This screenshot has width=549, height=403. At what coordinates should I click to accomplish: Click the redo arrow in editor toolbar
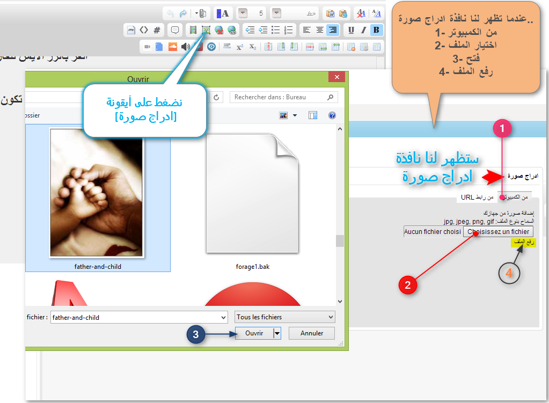coord(183,13)
